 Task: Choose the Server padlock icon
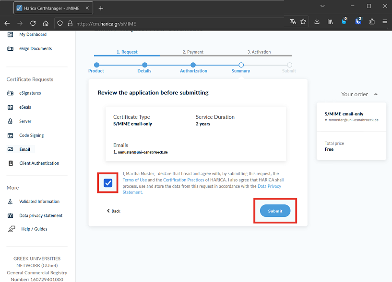pos(10,121)
